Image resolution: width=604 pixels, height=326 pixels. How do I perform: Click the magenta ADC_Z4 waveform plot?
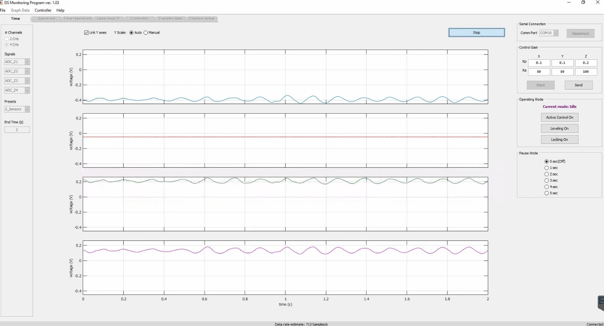[x=285, y=268]
